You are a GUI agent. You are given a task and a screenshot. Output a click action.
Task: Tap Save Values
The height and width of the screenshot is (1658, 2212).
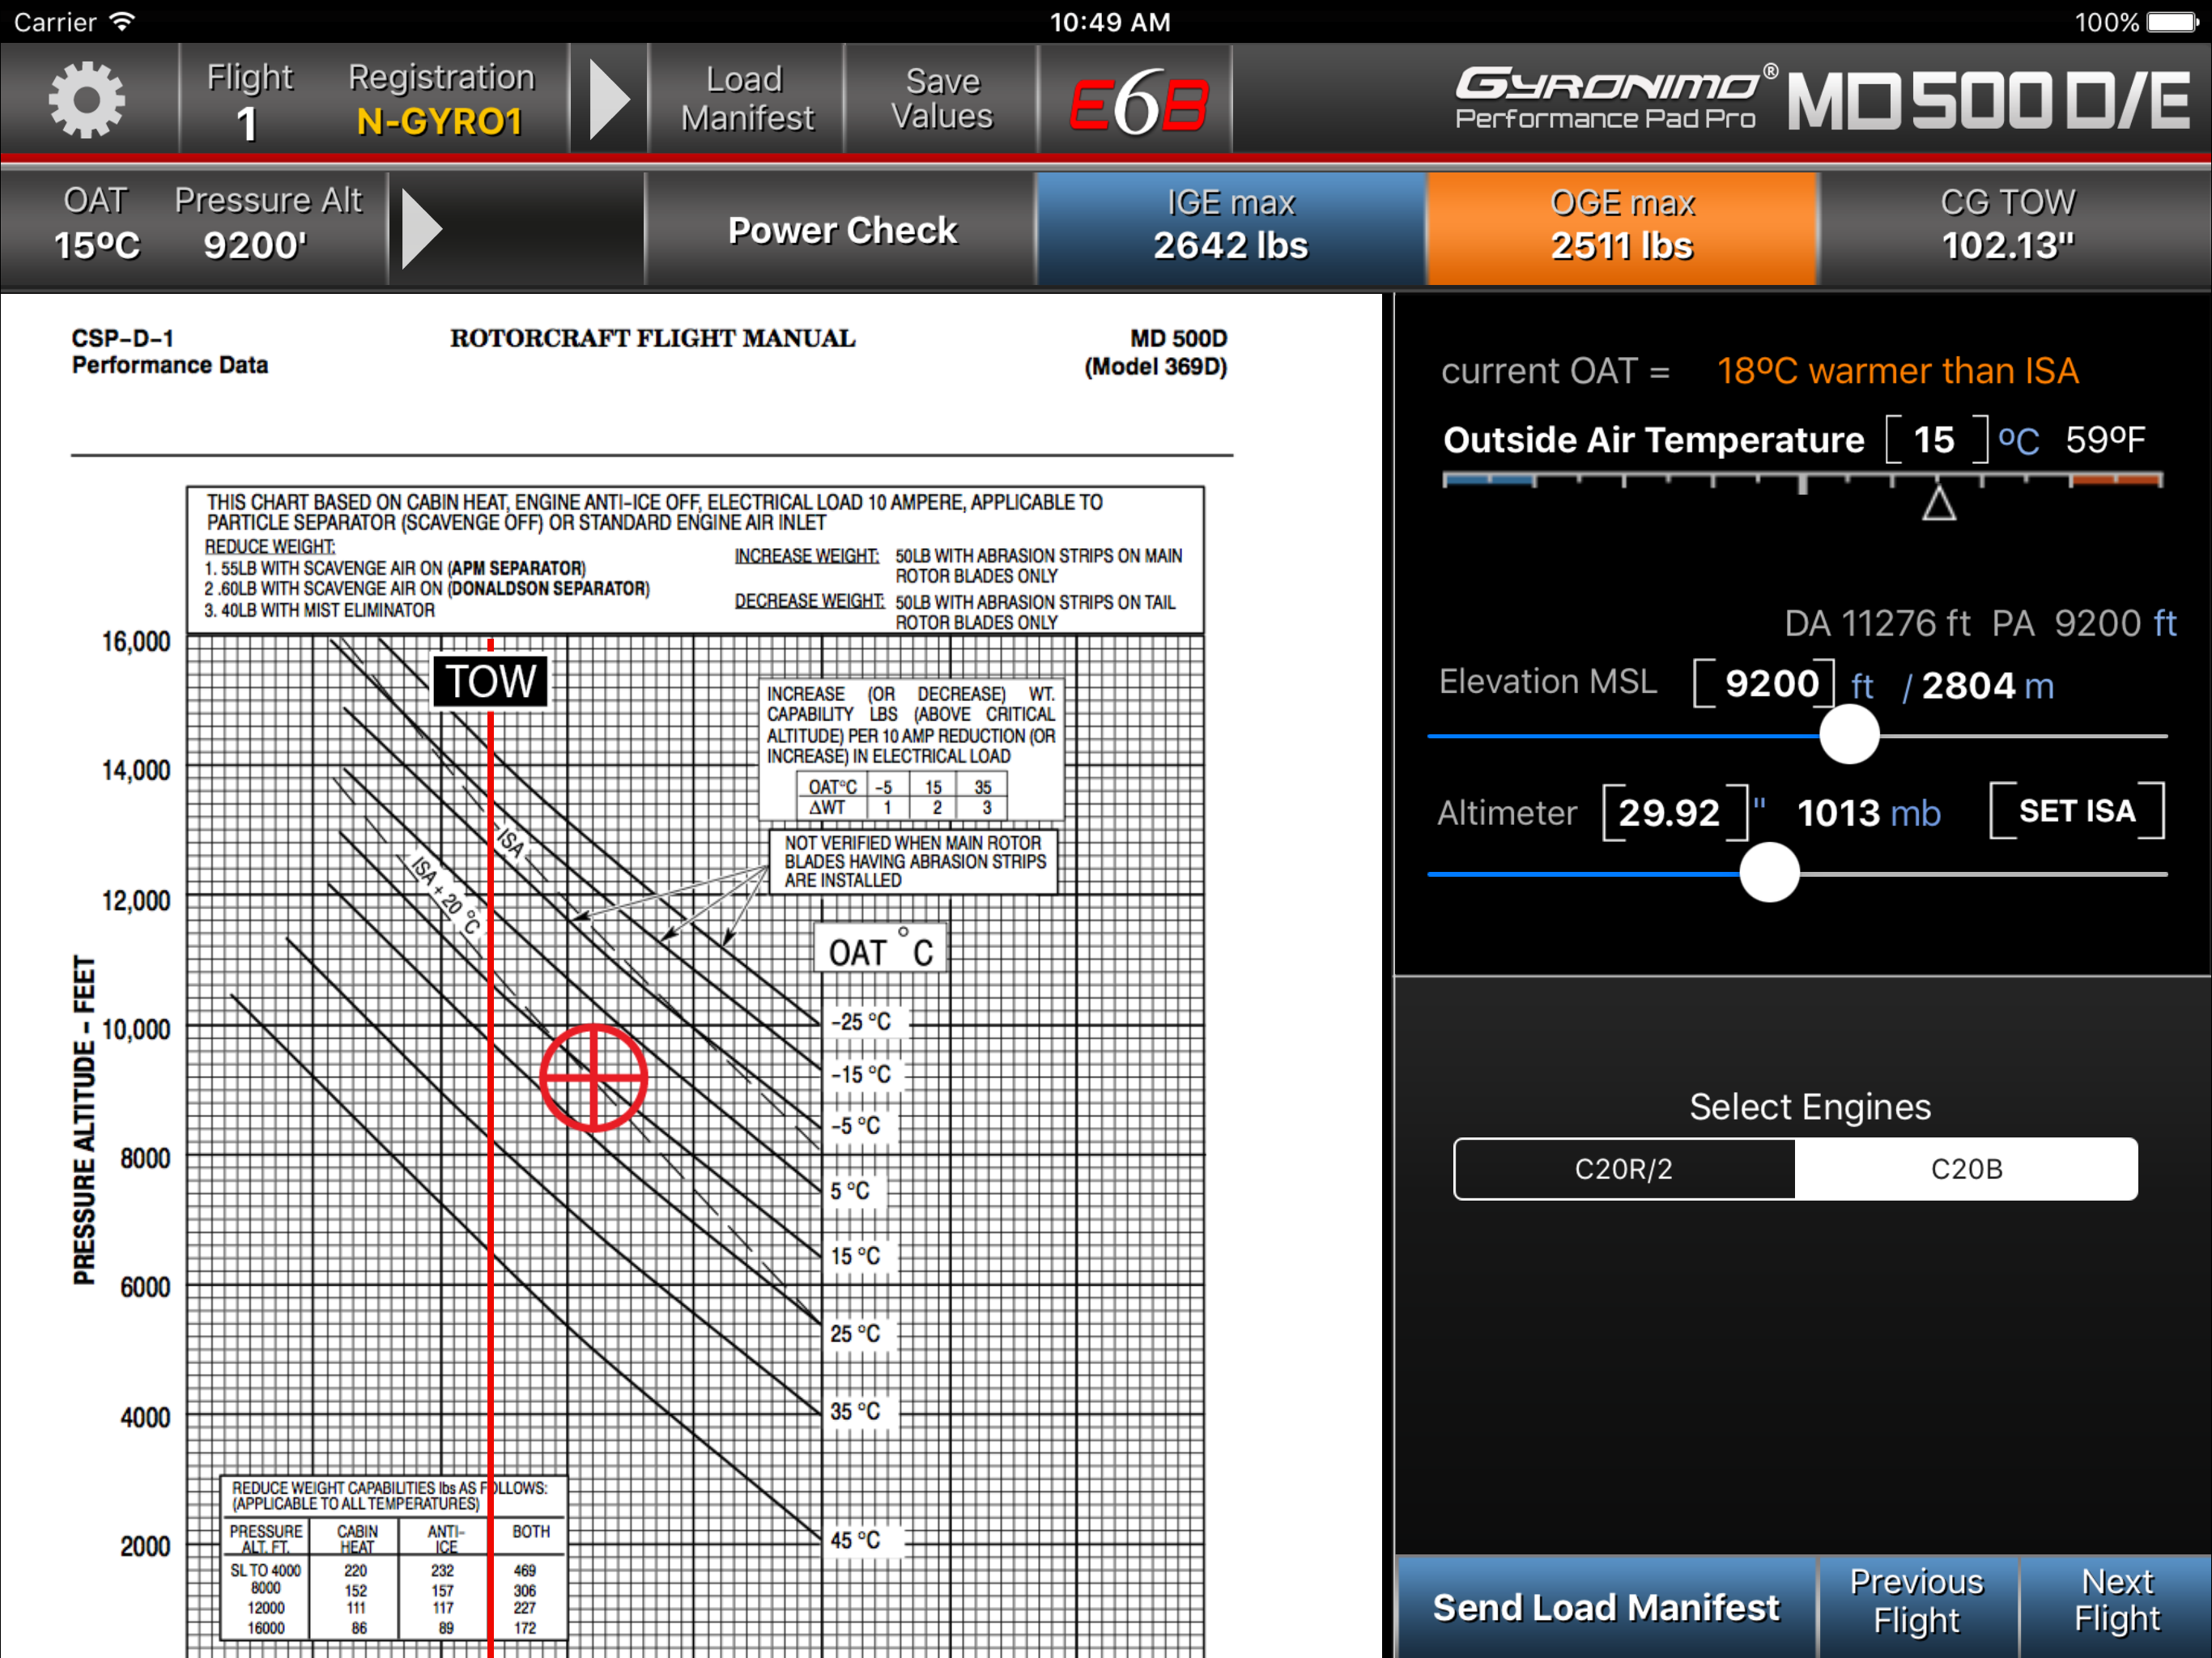[941, 99]
